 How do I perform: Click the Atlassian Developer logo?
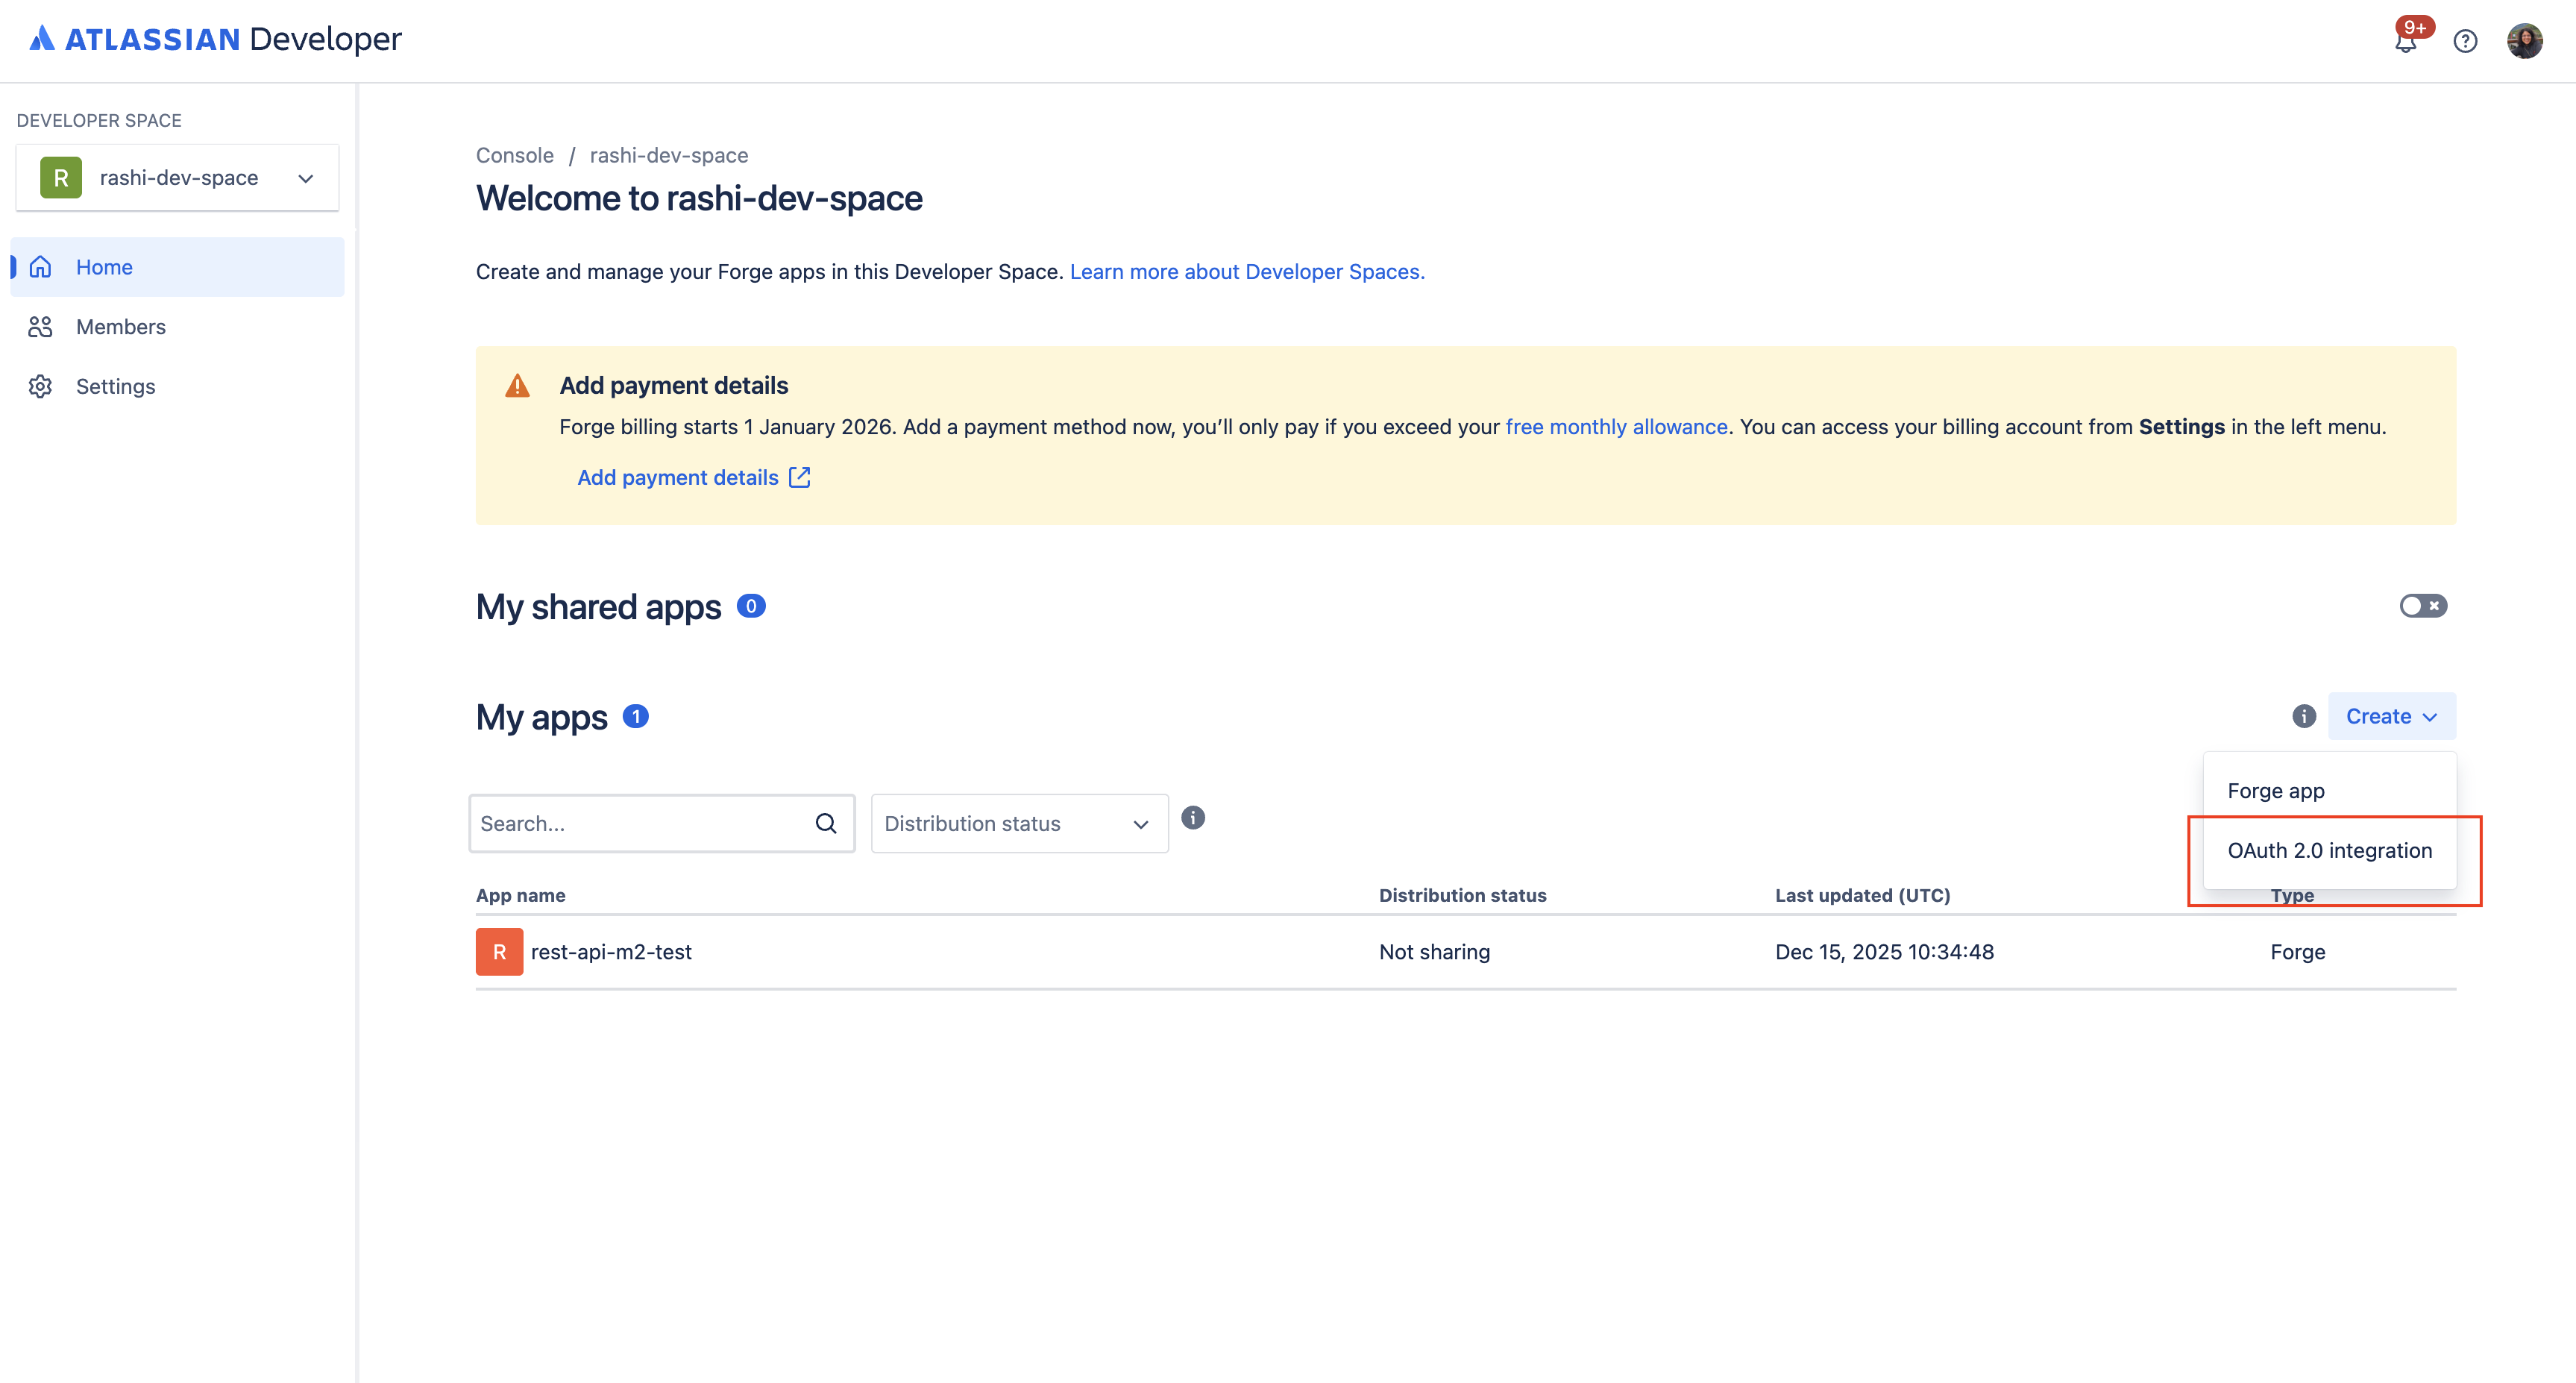(x=213, y=39)
